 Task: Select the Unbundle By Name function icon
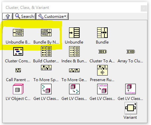pyautogui.click(x=18, y=33)
